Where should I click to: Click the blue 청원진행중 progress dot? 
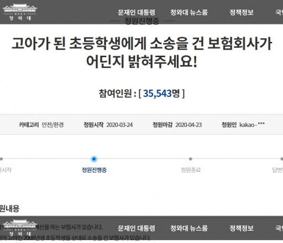pos(94,159)
